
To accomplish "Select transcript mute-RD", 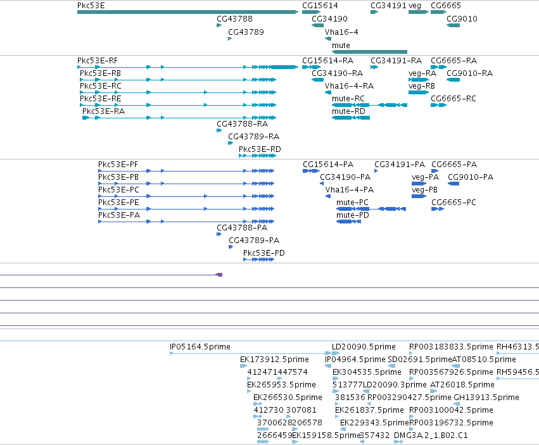I will coord(348,111).
